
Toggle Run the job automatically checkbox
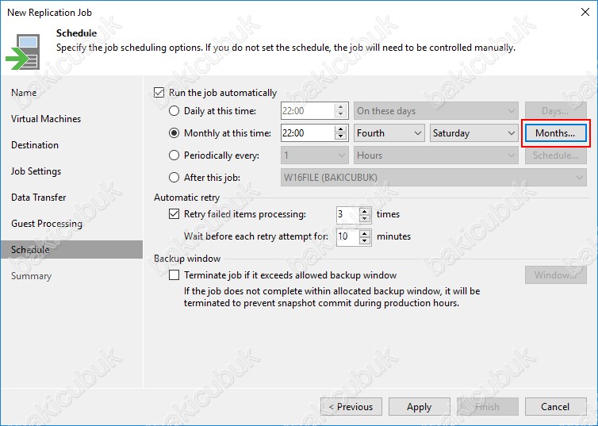click(x=159, y=93)
